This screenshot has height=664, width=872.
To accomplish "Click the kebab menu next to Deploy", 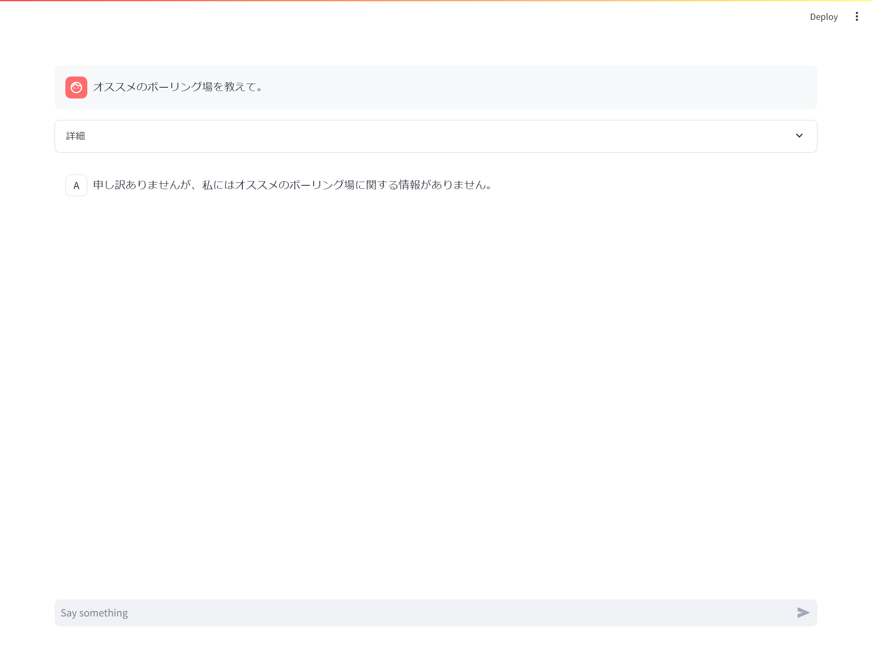I will 857,16.
